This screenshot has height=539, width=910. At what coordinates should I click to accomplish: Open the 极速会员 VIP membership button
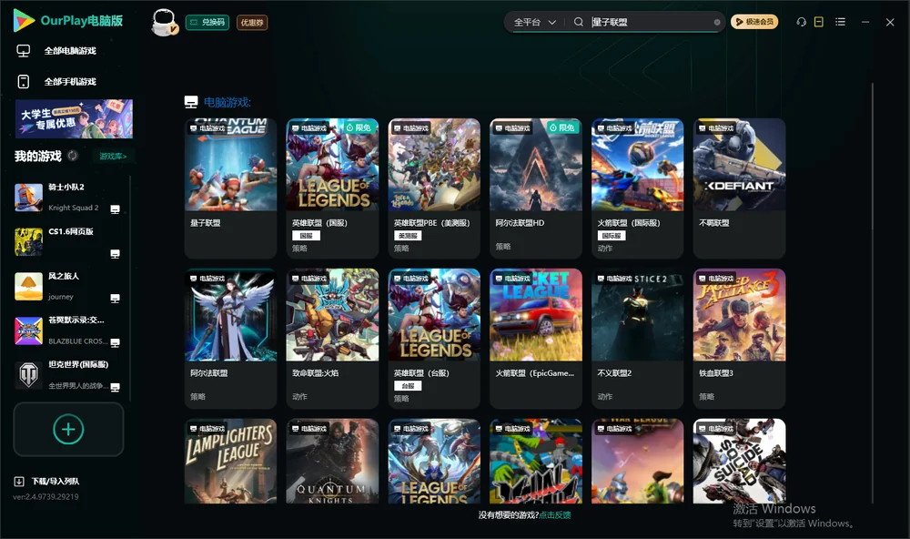754,22
